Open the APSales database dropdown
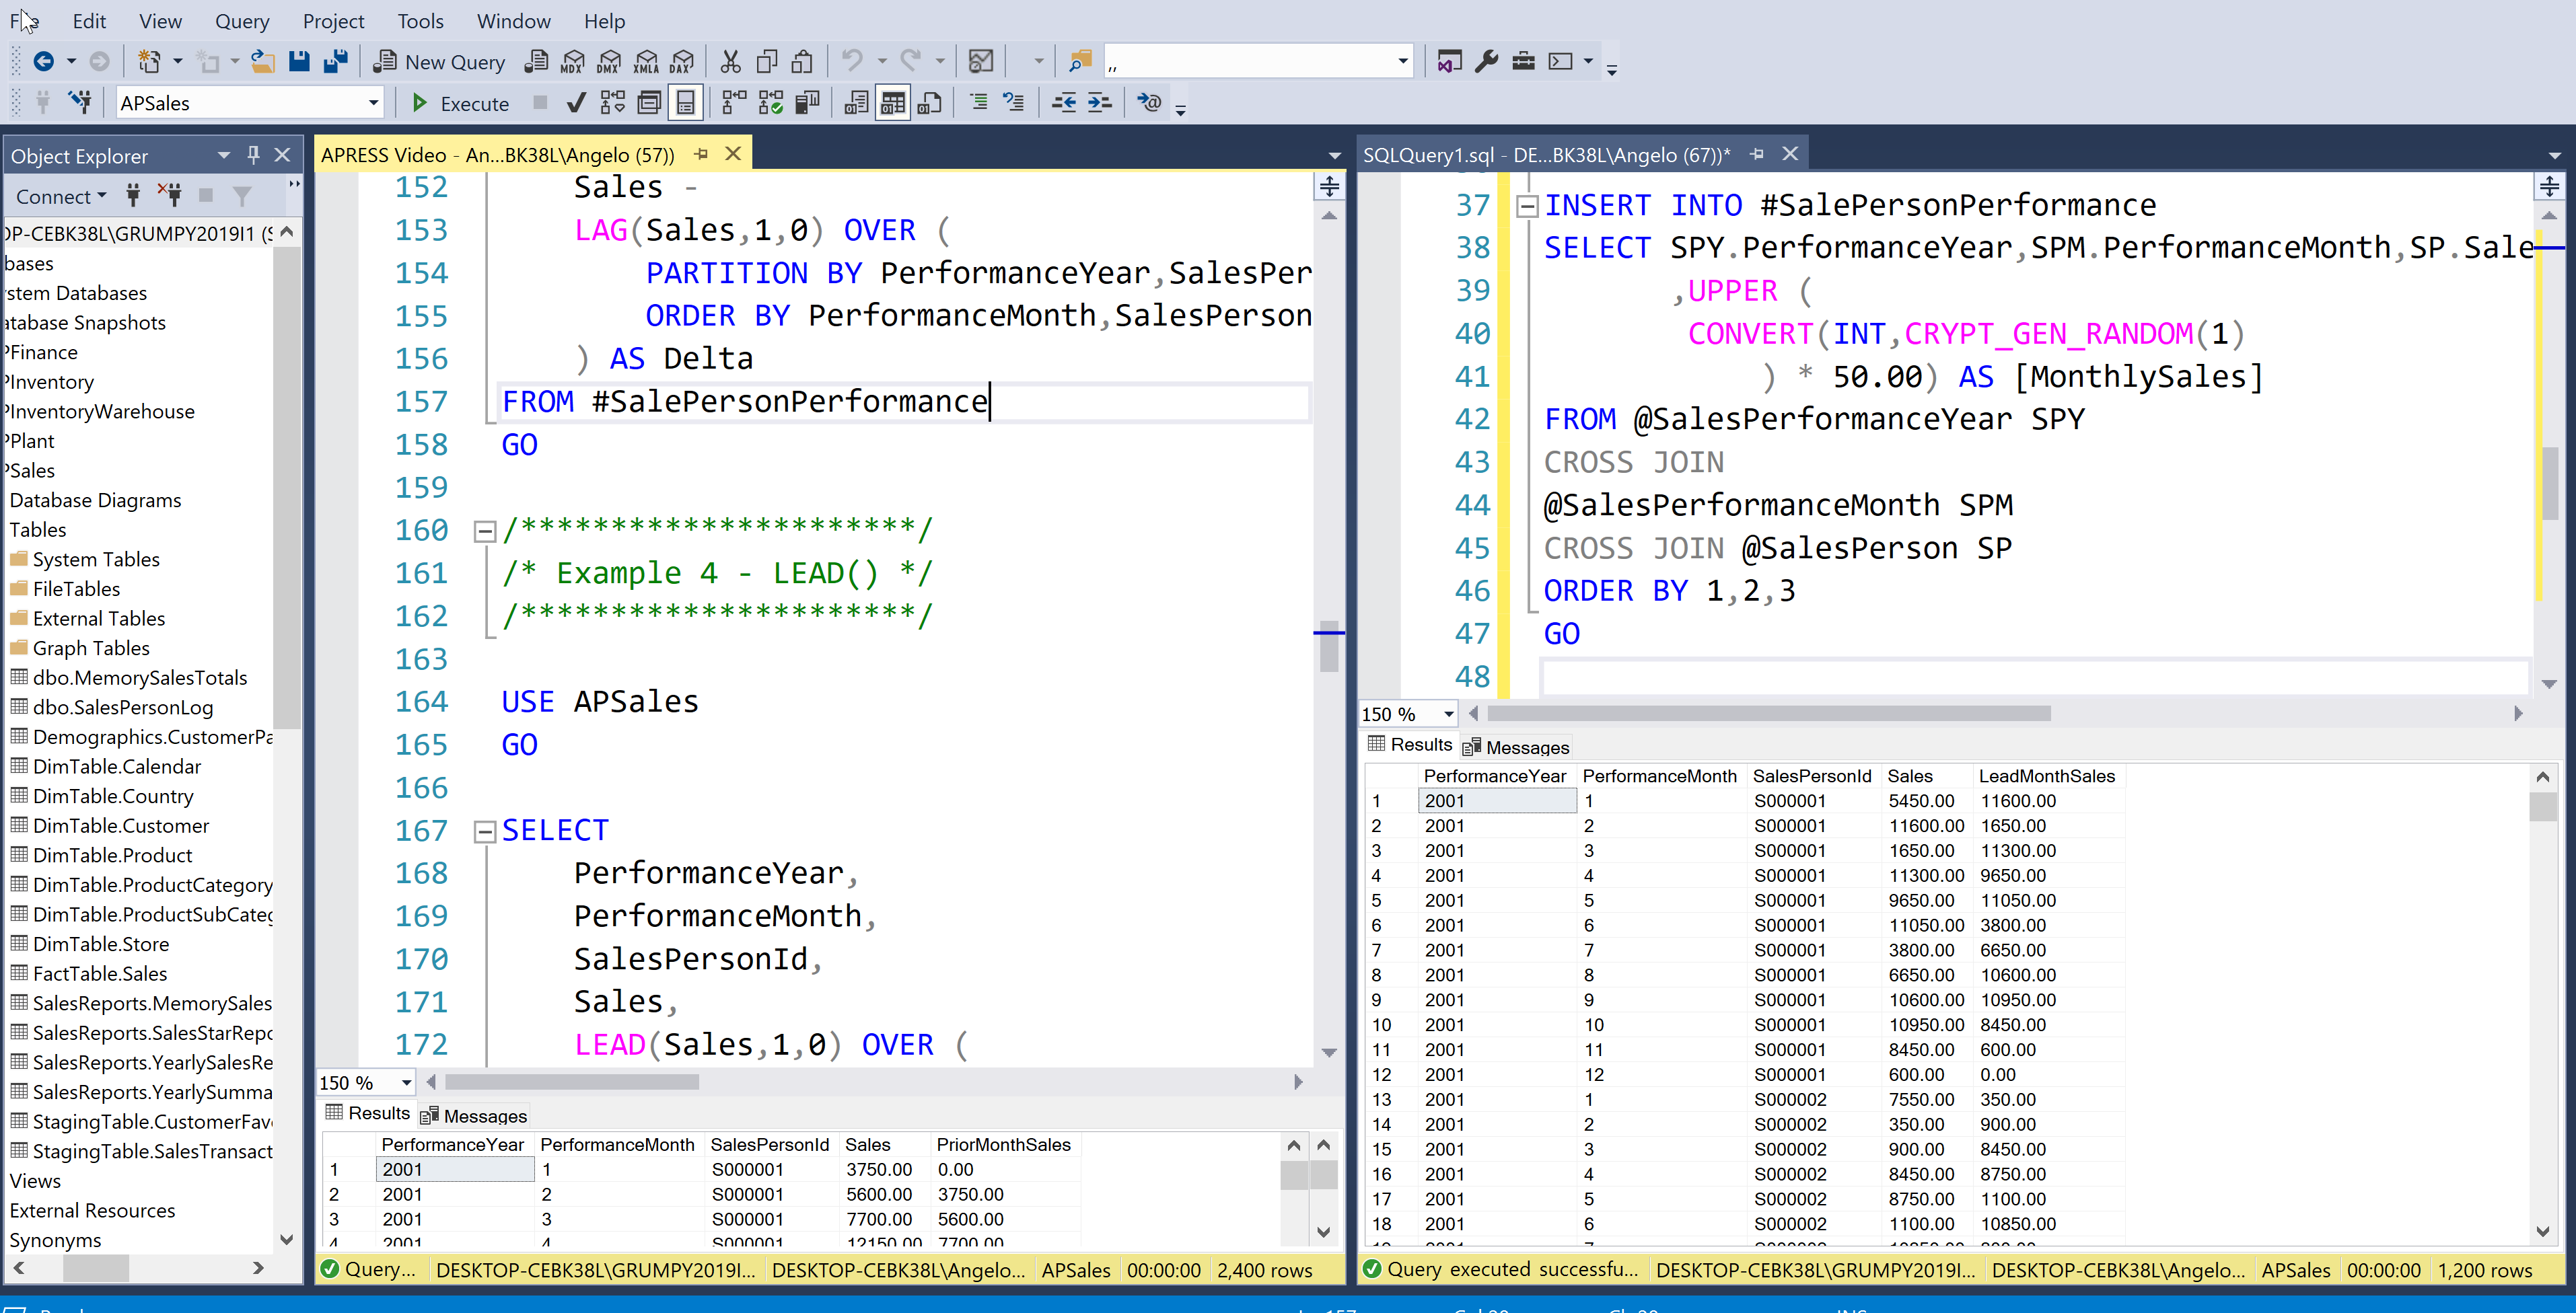This screenshot has width=2576, height=1313. point(373,103)
